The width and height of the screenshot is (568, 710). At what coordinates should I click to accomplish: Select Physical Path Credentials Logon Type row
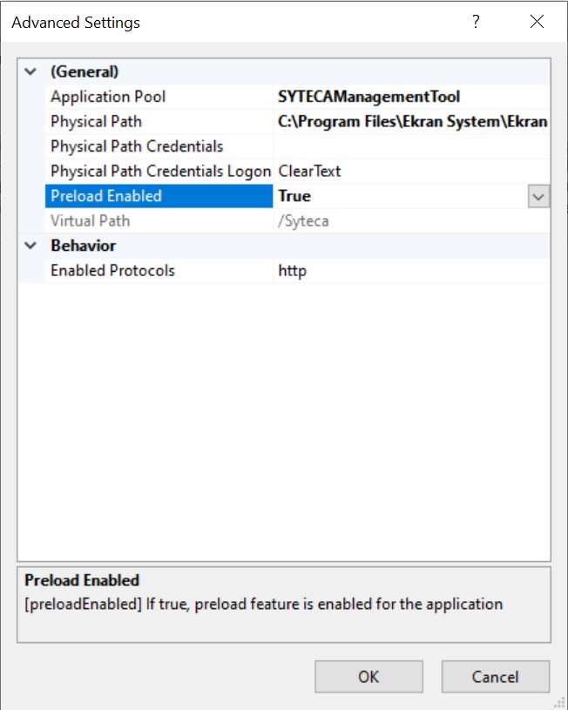(160, 172)
